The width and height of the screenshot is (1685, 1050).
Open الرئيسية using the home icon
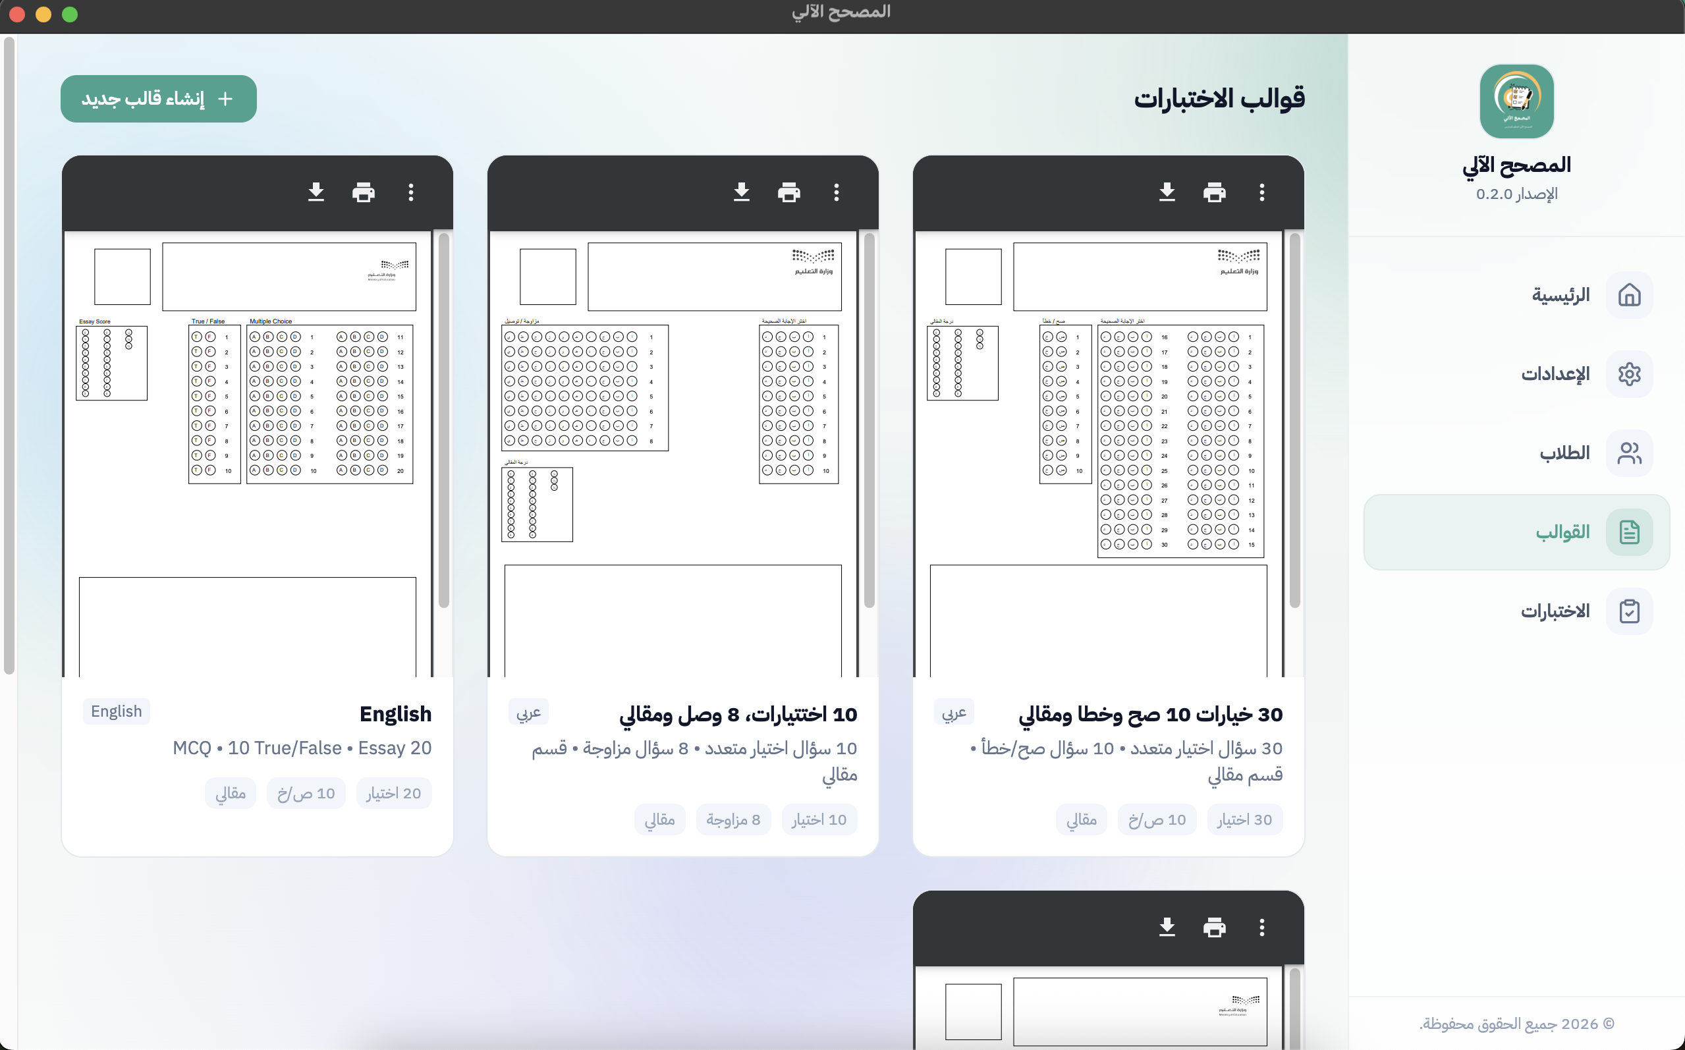click(x=1631, y=294)
